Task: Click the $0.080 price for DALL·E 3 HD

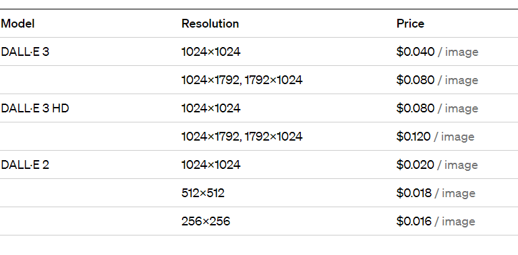Action: 437,108
